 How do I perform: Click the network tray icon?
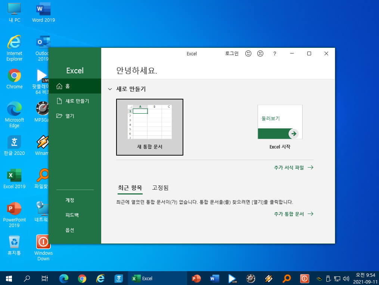(337, 279)
